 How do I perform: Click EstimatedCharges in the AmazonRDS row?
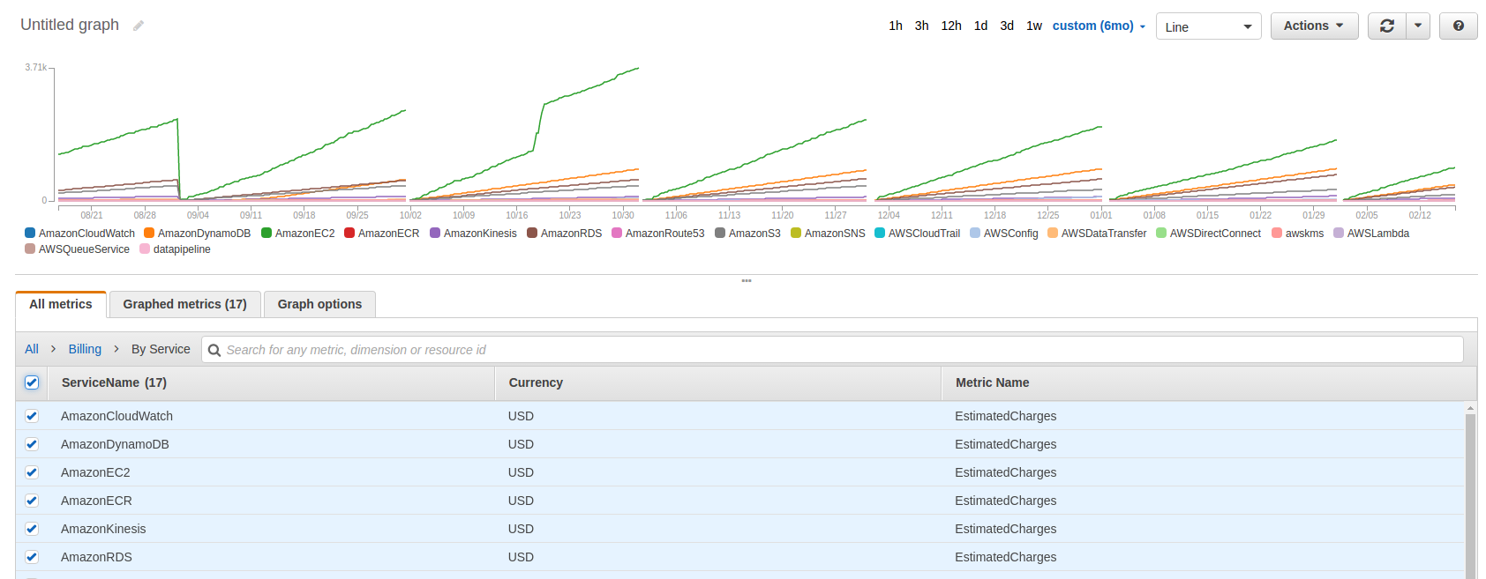coord(1006,557)
